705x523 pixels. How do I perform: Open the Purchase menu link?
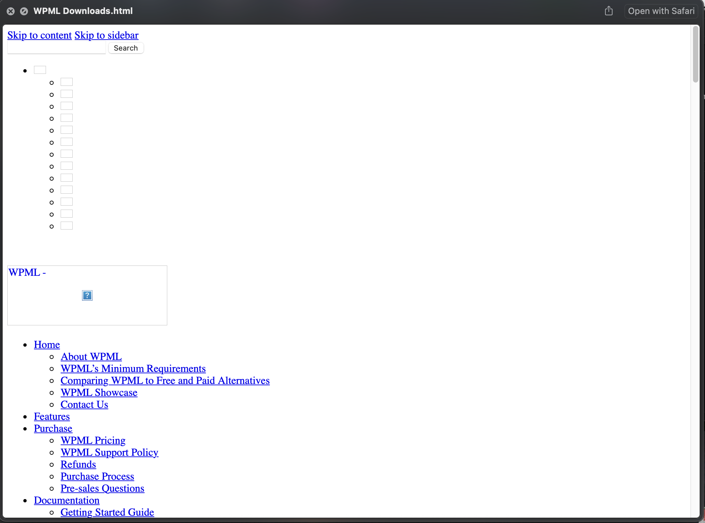click(x=53, y=429)
